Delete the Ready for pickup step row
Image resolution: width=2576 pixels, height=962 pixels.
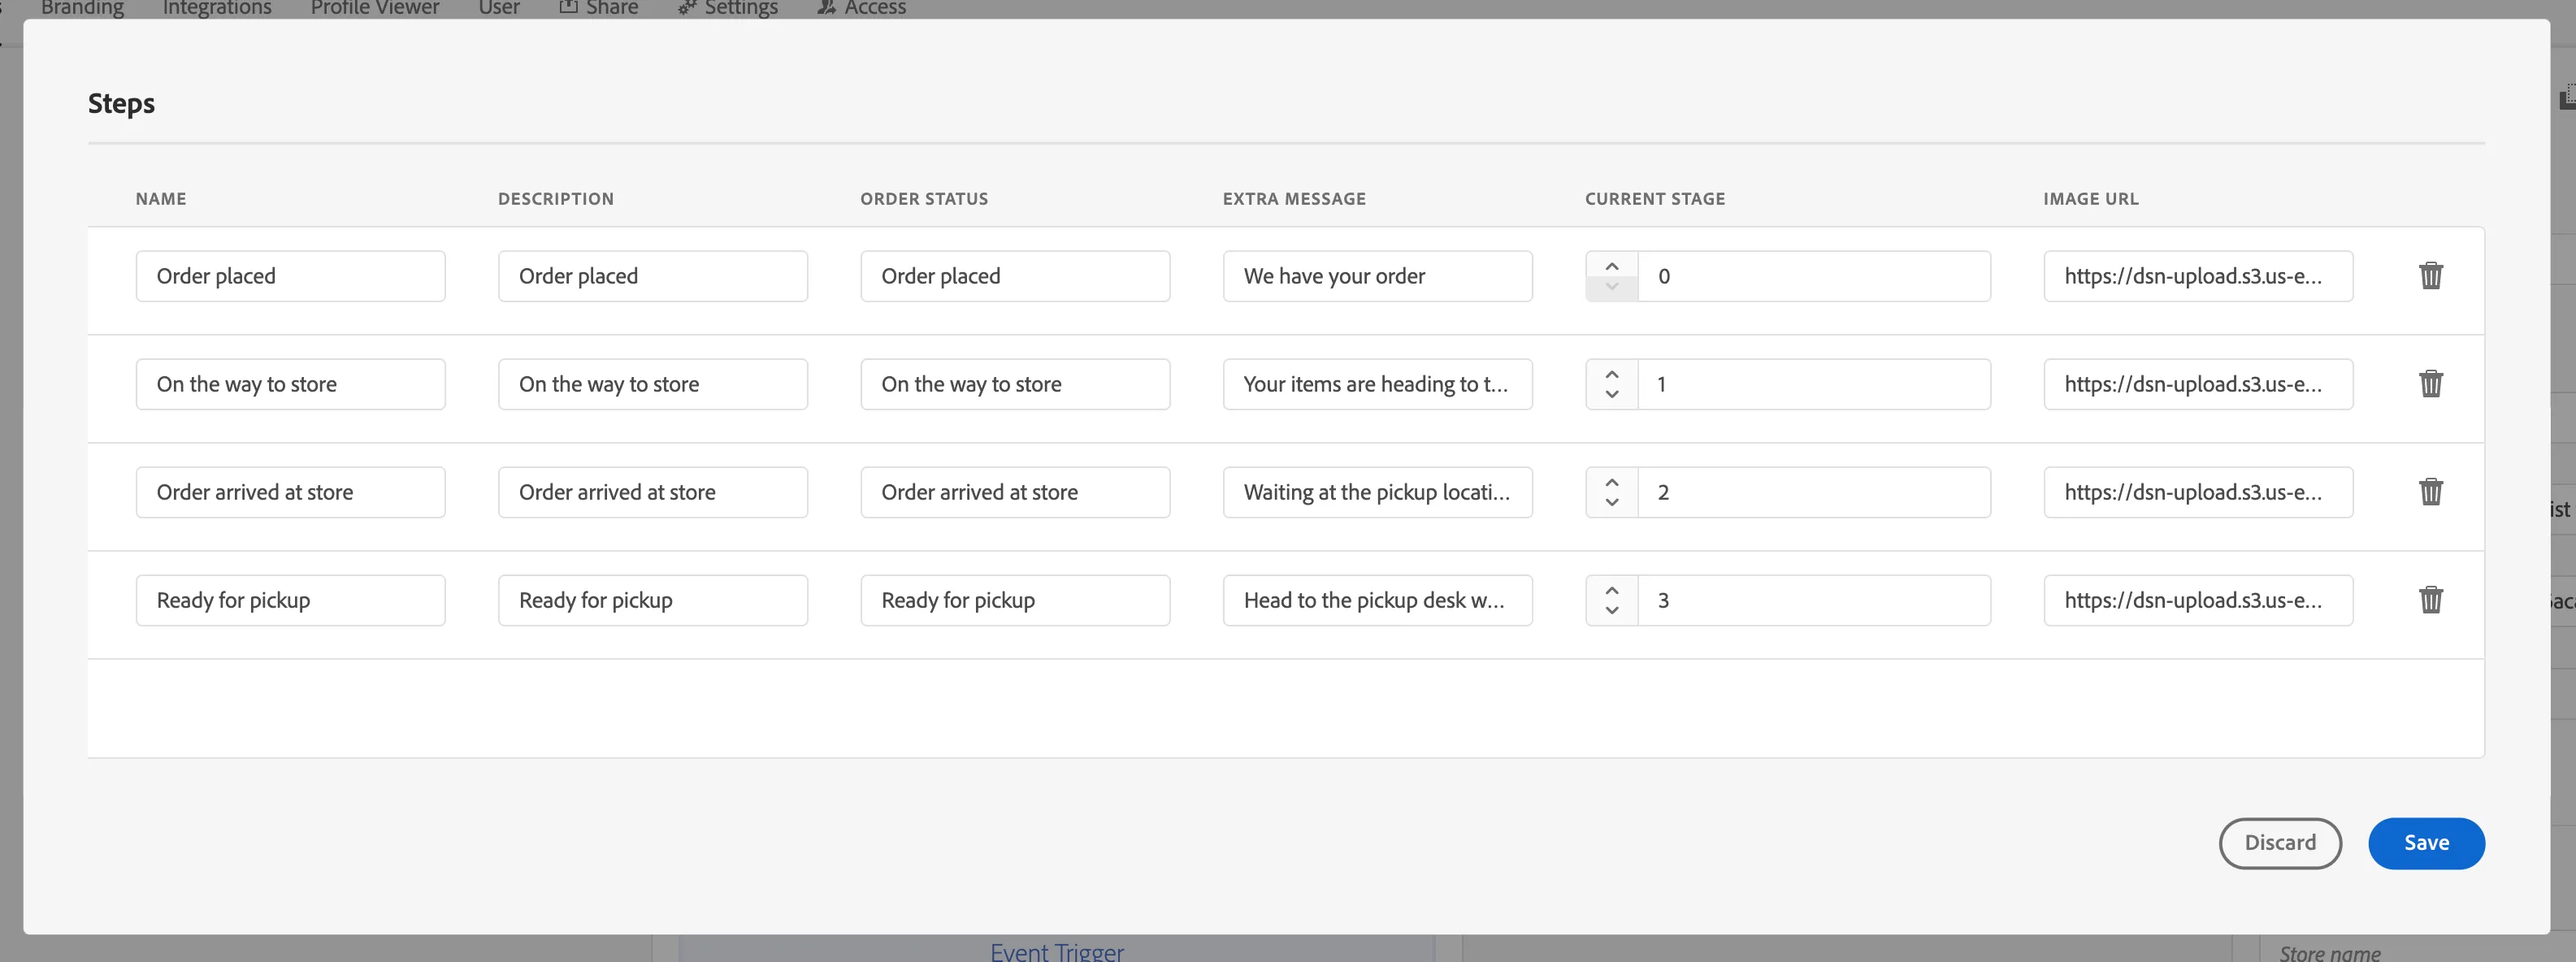(2431, 600)
